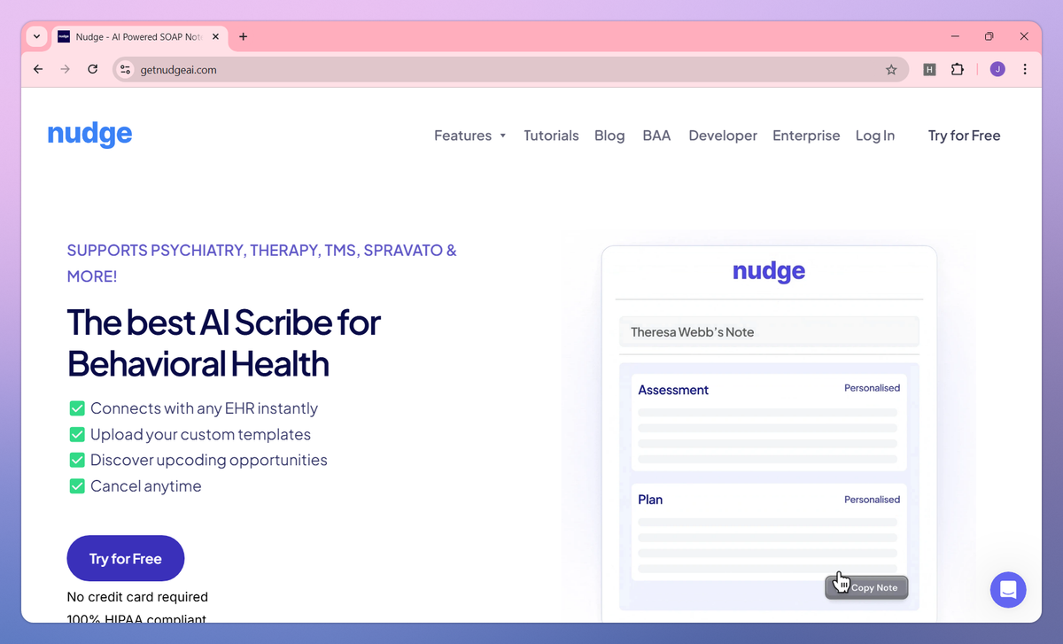Viewport: 1063px width, 644px height.
Task: Click the green checkmark beside Upload your custom templates
Action: (x=77, y=434)
